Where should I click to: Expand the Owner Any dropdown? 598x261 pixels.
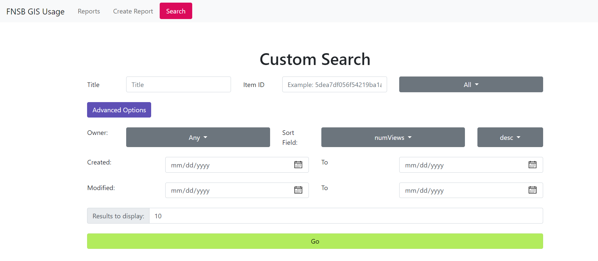point(198,137)
